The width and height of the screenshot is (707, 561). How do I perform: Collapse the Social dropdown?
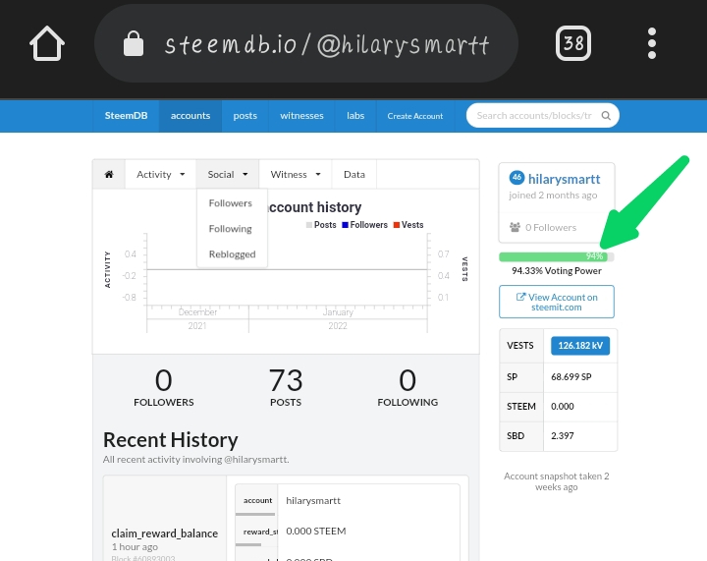pos(227,175)
